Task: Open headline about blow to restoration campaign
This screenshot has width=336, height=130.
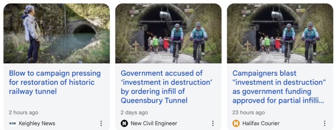Action: (x=55, y=82)
